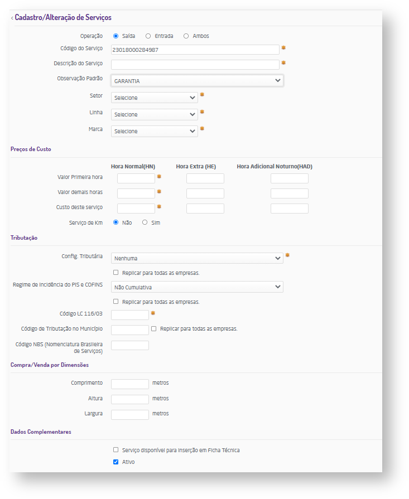Enable Serviço disponível para inserção em Ficha Técnica
Viewport: 409px width, 499px height.
click(116, 450)
